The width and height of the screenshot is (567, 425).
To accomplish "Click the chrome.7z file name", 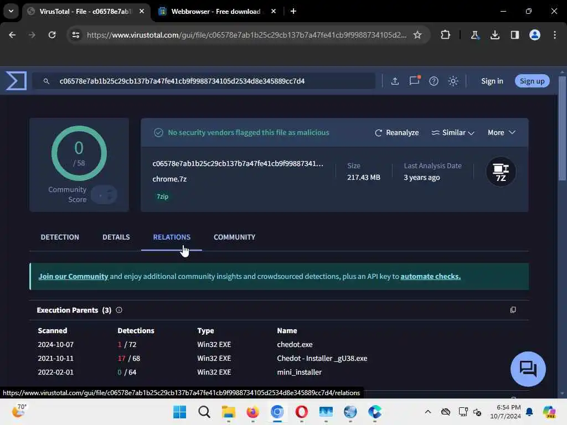I will [169, 179].
